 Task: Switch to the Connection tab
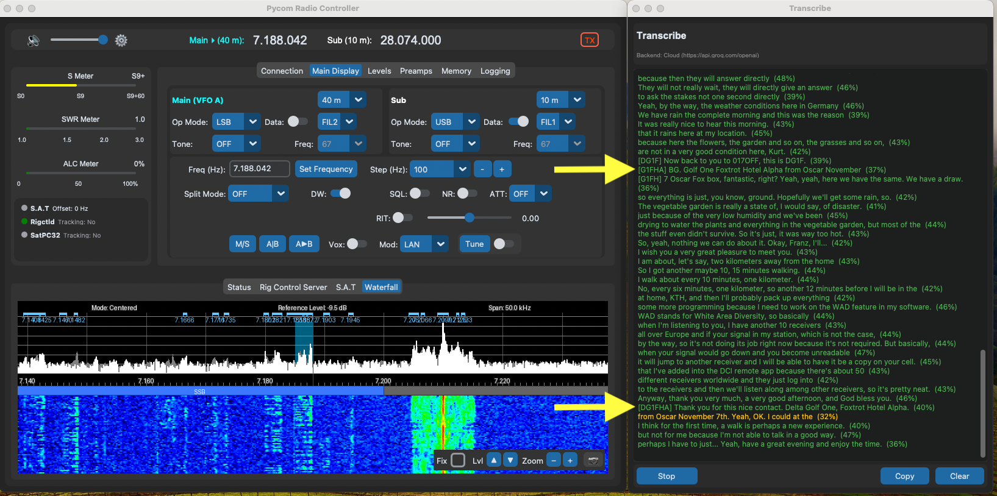(282, 71)
